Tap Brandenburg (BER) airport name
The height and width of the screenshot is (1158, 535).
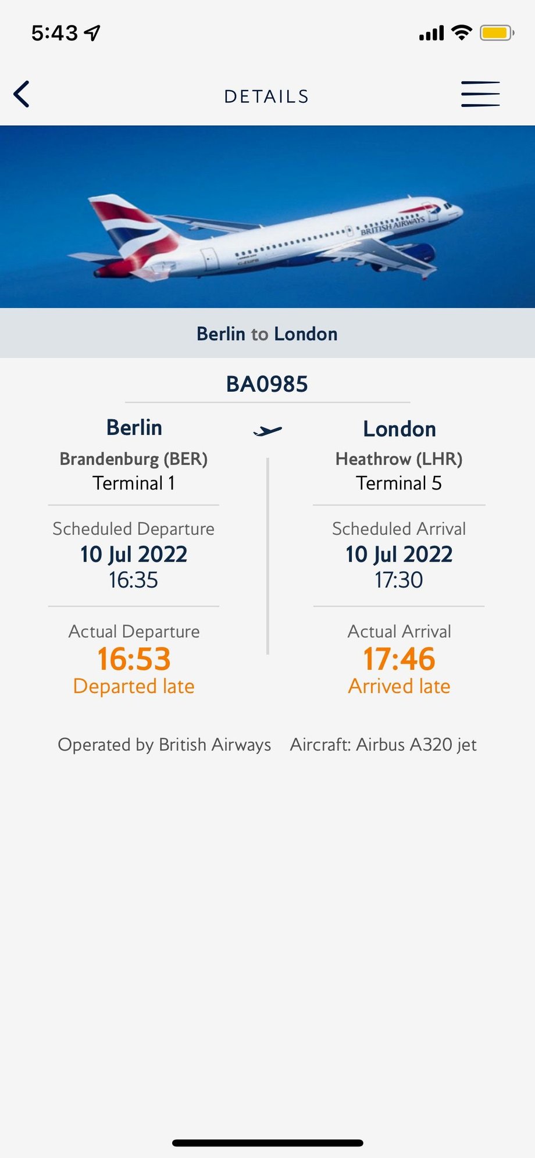tap(134, 459)
